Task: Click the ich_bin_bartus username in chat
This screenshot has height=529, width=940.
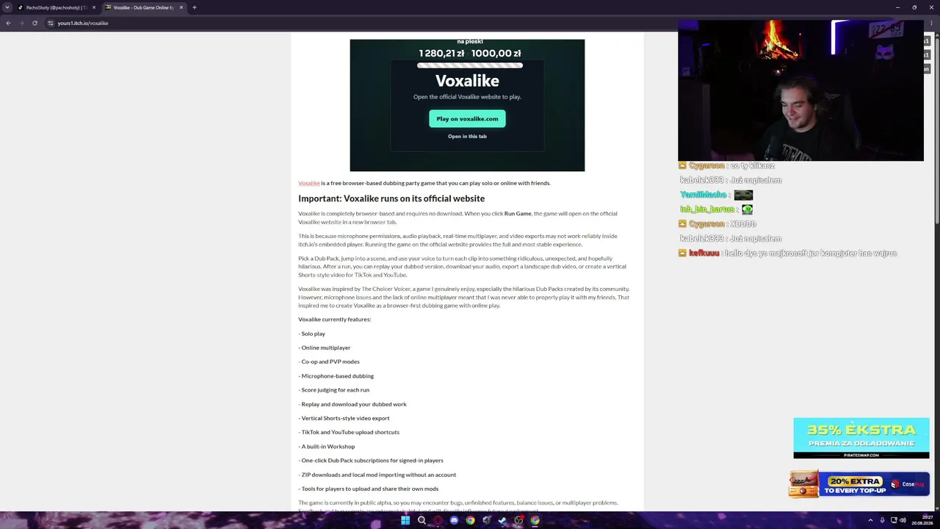Action: coord(707,209)
